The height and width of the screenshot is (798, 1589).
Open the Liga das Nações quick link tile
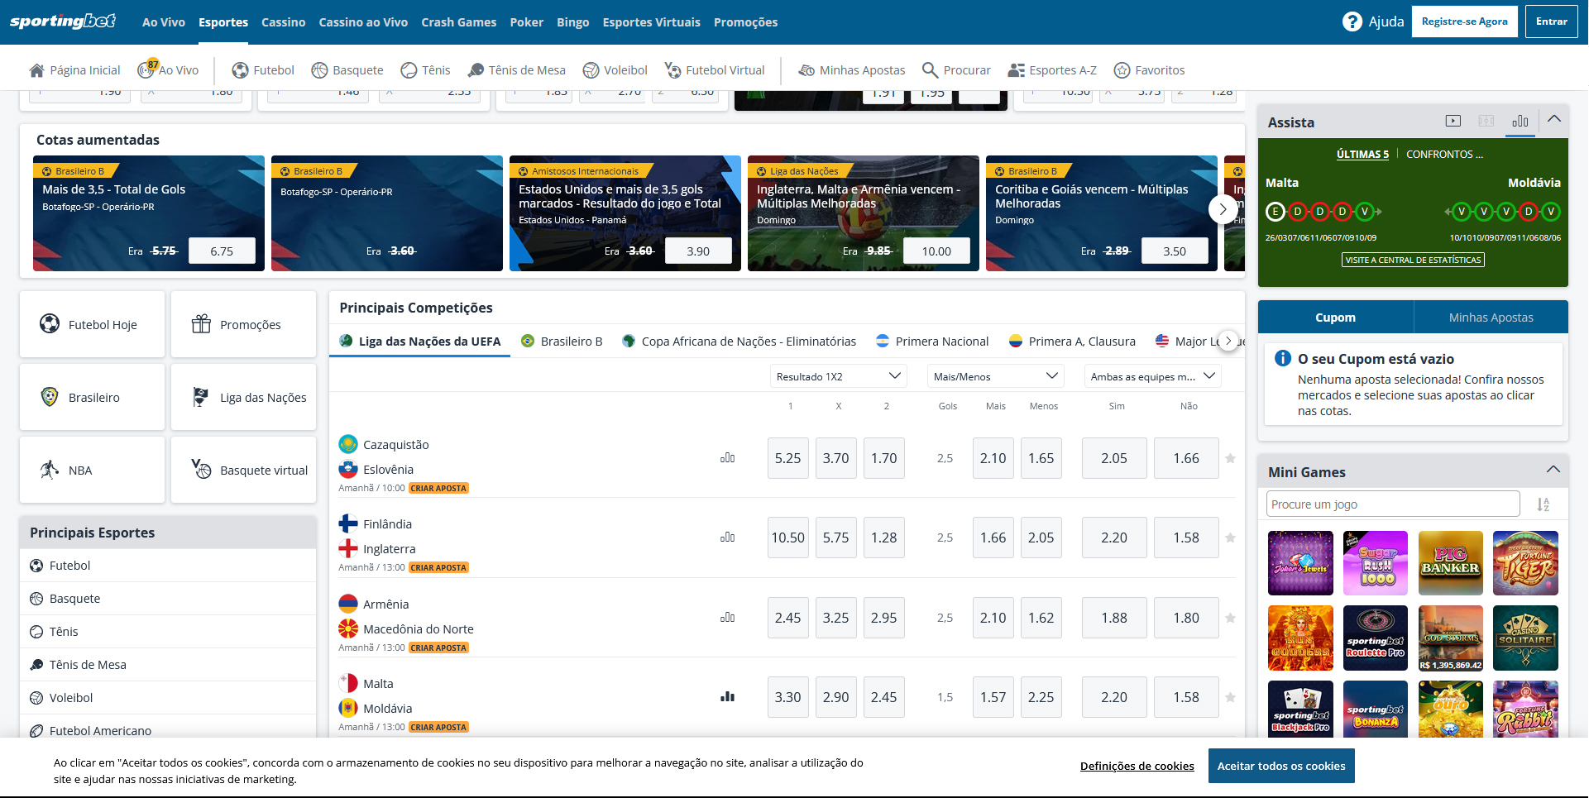click(244, 397)
